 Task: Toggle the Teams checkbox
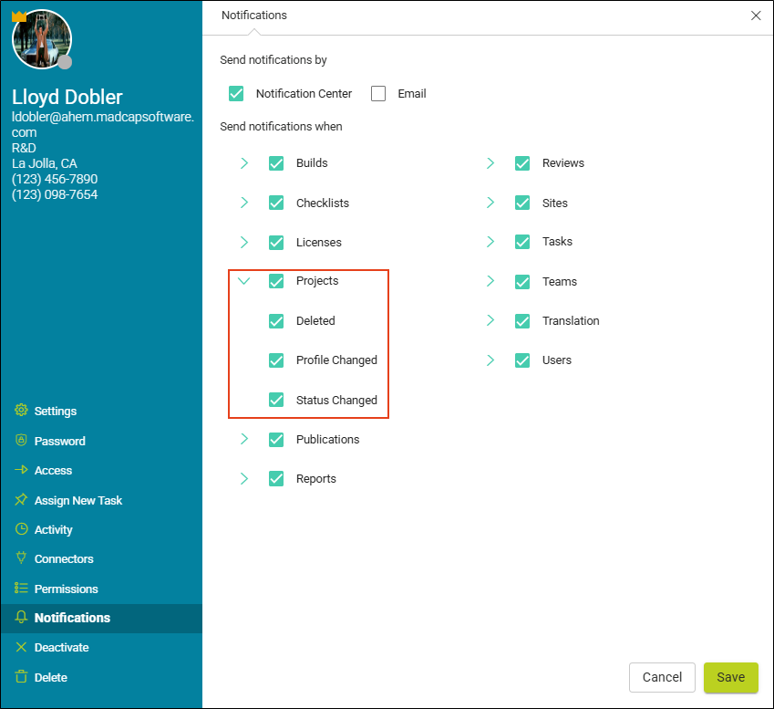522,282
